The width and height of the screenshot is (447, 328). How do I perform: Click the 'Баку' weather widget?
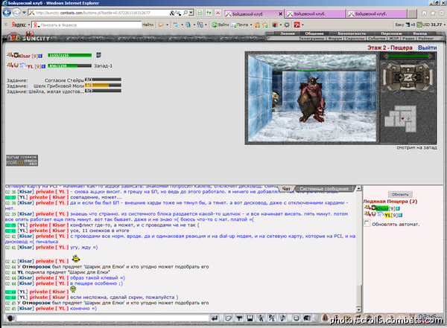[x=405, y=25]
